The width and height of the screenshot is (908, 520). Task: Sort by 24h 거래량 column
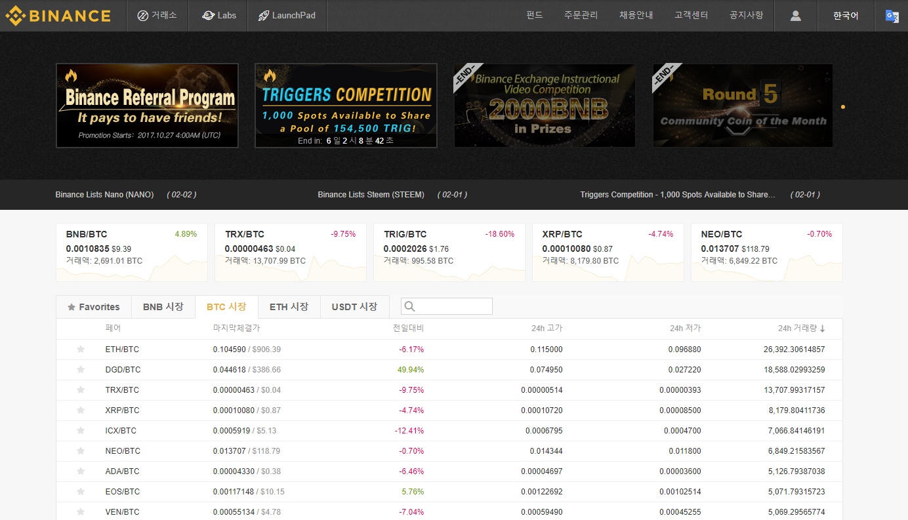(801, 329)
